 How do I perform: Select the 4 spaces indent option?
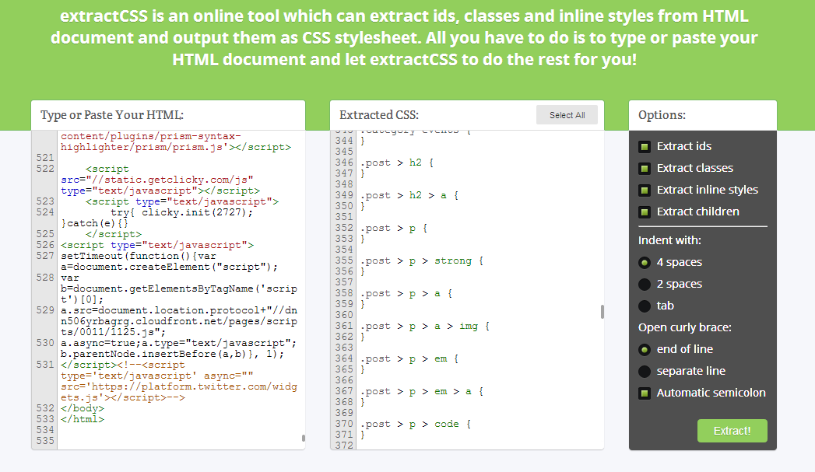click(x=645, y=262)
